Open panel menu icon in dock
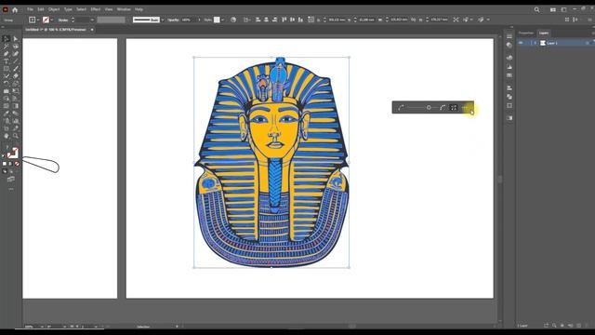 tap(509, 35)
